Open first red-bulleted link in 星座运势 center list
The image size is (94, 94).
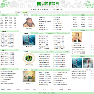tap(43, 36)
